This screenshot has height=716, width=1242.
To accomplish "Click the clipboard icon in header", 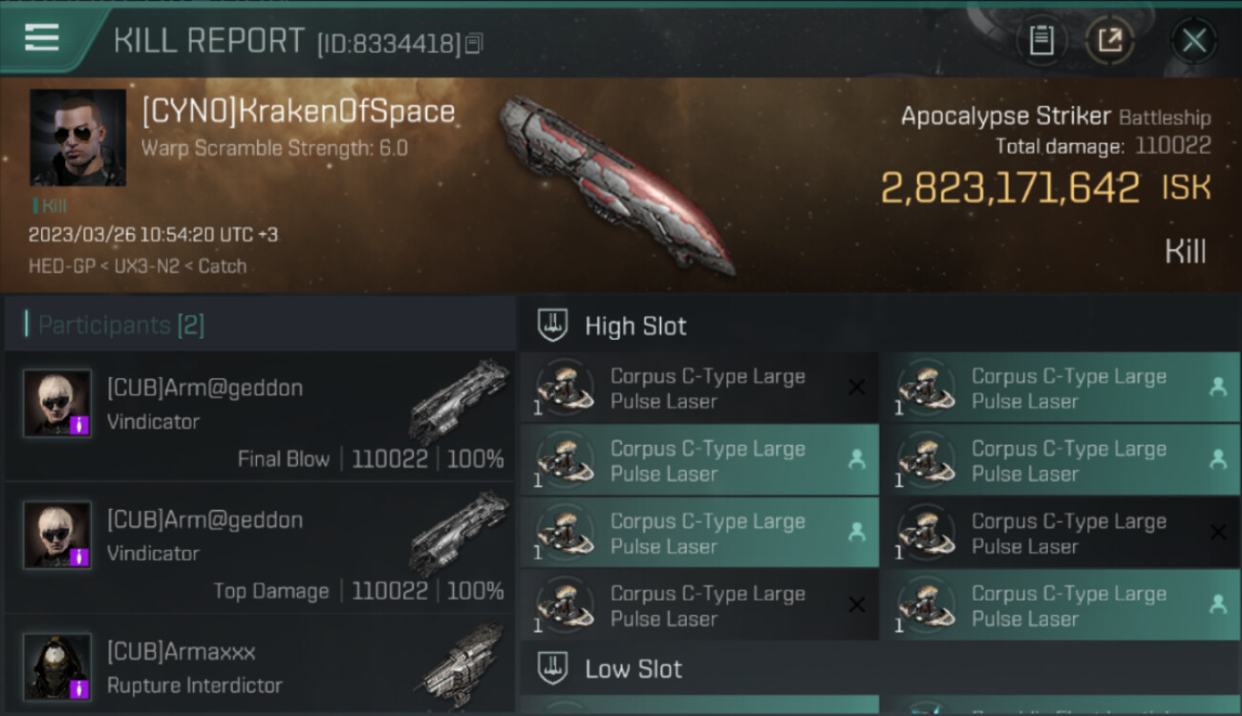I will pos(1040,40).
